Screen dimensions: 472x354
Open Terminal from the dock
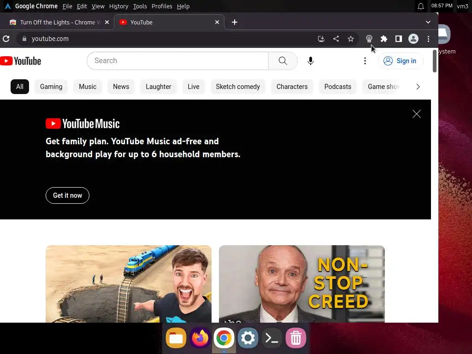tap(272, 338)
